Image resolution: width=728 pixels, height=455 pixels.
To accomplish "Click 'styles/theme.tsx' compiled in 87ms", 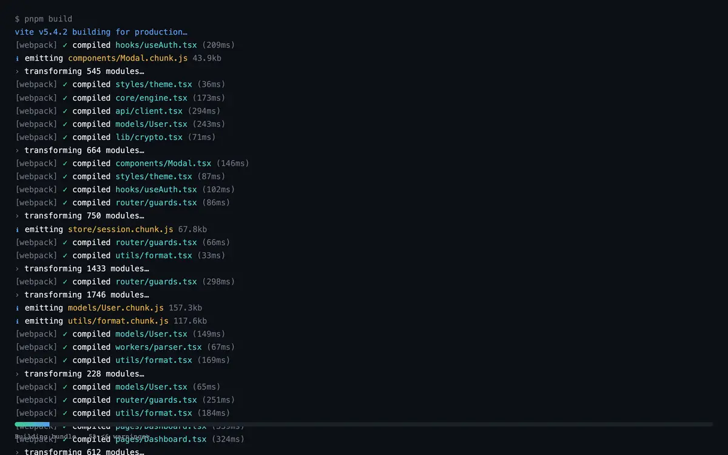I will [153, 177].
